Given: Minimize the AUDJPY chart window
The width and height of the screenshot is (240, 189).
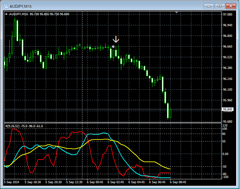Looking at the screenshot, I should 209,6.
